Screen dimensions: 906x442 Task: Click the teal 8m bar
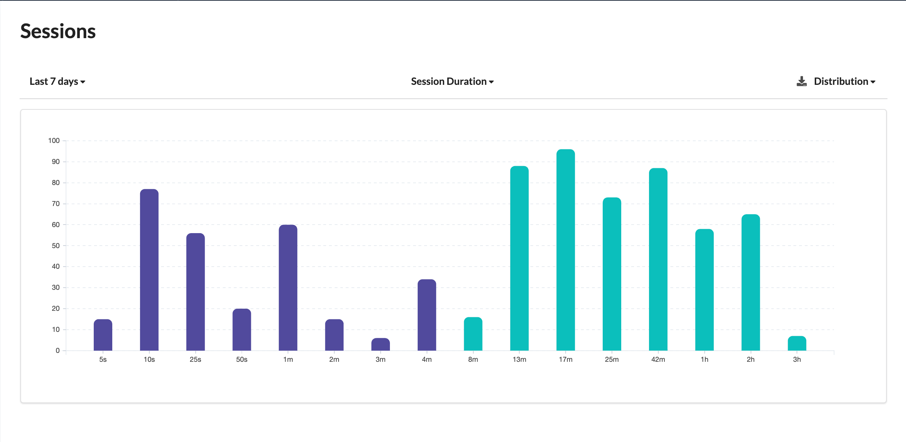(473, 334)
